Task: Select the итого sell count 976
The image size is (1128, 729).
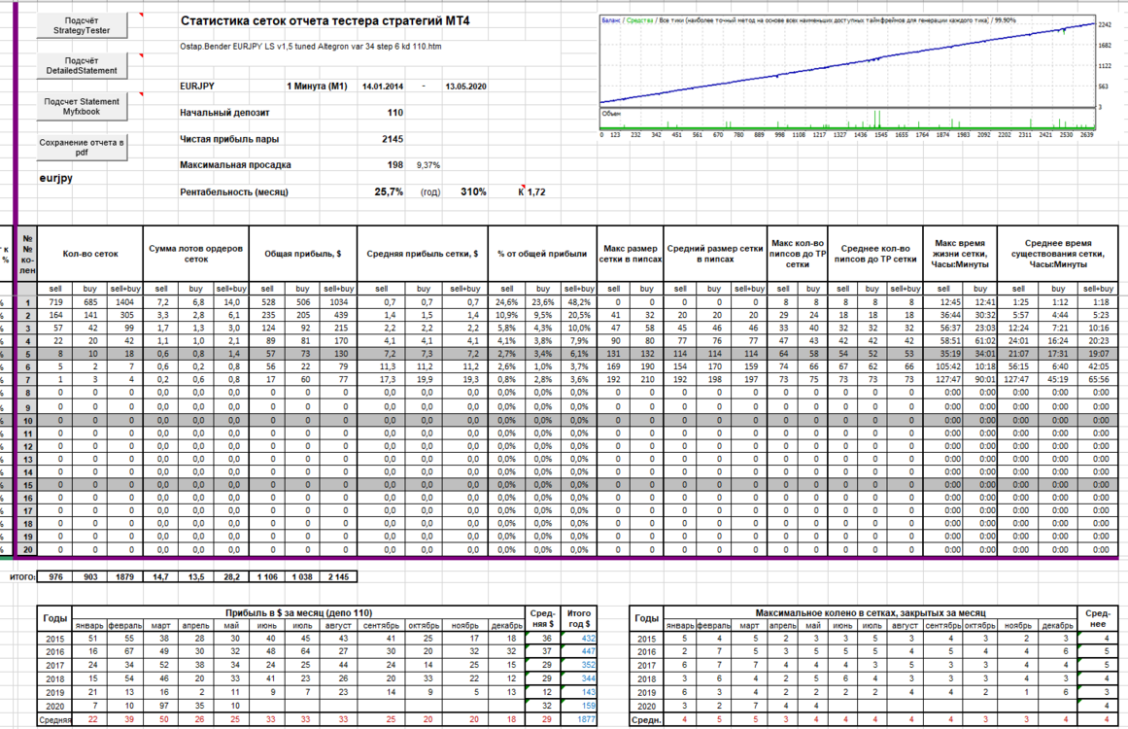Action: pyautogui.click(x=55, y=577)
